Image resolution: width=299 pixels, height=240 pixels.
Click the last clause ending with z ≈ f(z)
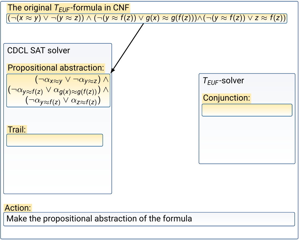pos(244,19)
